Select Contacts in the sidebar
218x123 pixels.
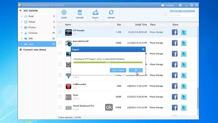point(37,33)
